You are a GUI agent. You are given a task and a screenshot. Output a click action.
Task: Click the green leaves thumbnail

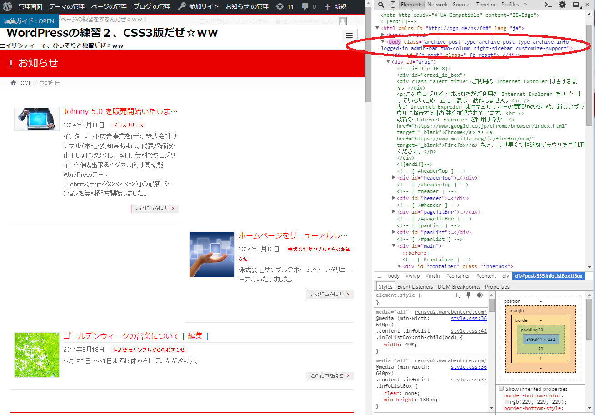[37, 355]
